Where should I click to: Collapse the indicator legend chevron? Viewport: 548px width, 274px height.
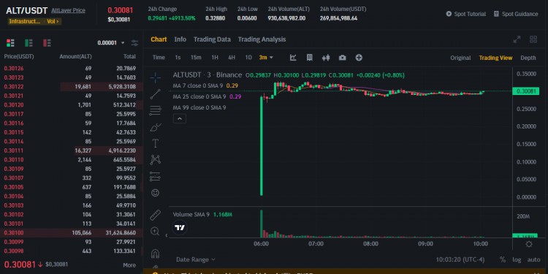click(180, 119)
